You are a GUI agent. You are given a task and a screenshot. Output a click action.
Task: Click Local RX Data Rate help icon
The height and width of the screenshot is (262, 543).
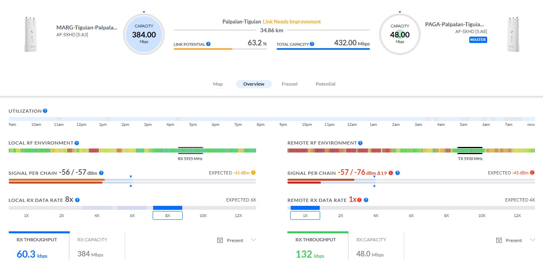pyautogui.click(x=77, y=200)
